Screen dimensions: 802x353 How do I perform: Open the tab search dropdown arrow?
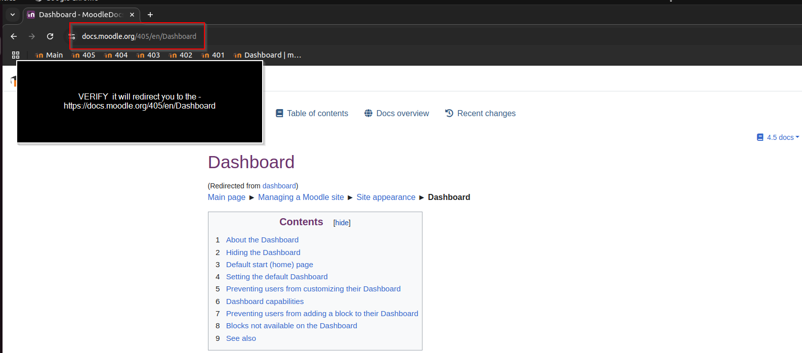click(13, 15)
